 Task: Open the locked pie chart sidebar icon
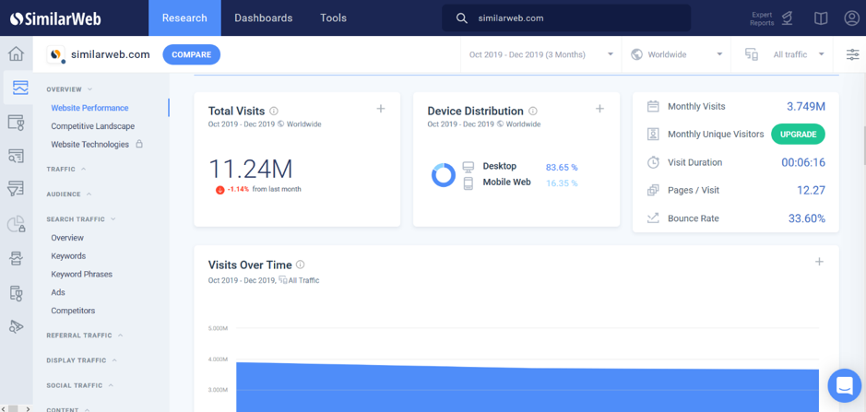(17, 224)
